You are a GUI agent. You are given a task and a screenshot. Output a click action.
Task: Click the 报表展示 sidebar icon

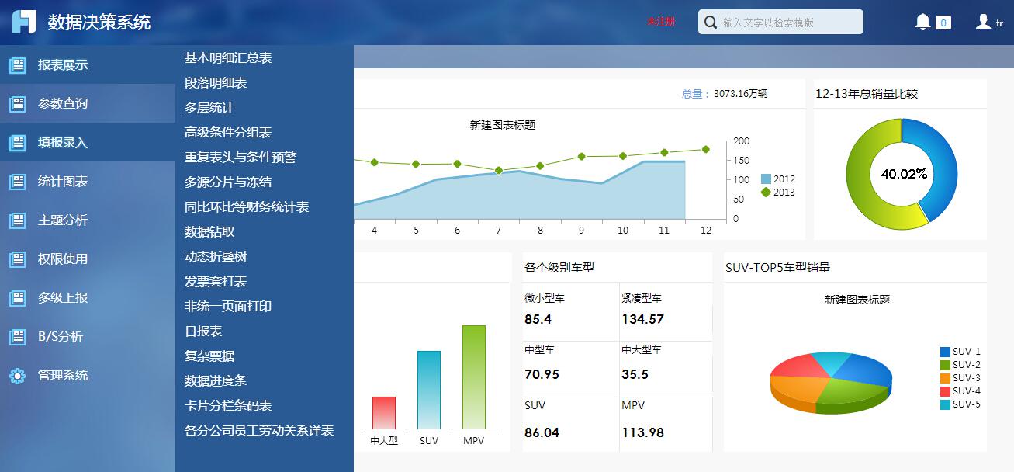[17, 65]
